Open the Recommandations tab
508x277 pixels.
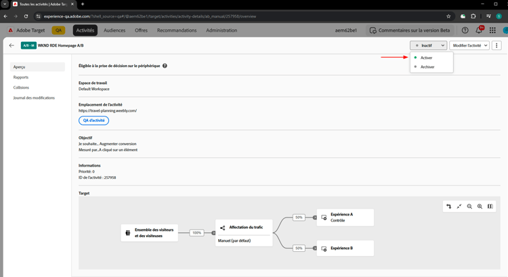[177, 30]
